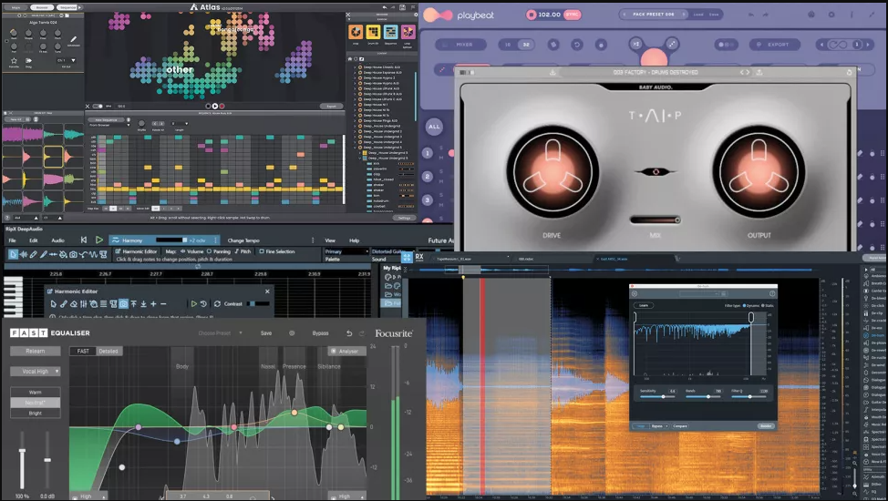
Task: Select the Static filter type radio button
Action: pos(763,306)
